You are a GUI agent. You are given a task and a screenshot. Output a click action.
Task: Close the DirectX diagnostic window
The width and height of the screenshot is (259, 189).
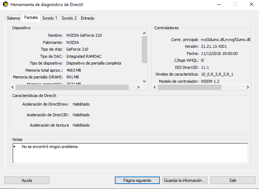pos(251,4)
